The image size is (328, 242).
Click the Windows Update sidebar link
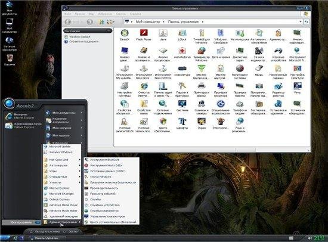[x=79, y=36]
